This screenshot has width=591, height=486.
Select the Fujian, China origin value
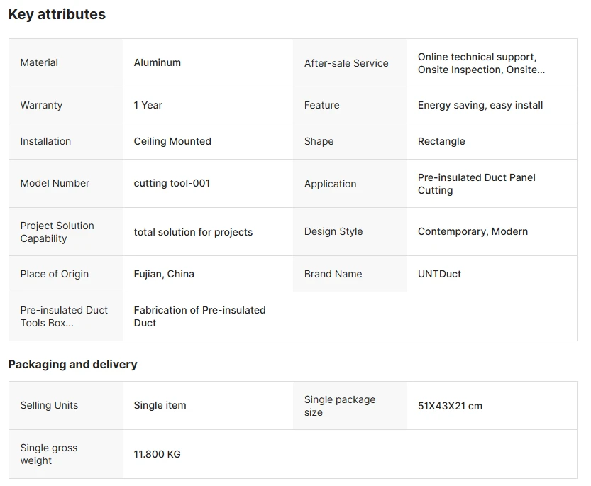pyautogui.click(x=164, y=274)
